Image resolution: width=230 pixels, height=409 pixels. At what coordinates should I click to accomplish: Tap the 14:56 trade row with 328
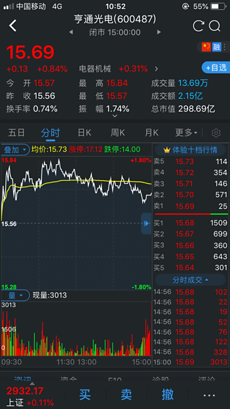pos(190,352)
